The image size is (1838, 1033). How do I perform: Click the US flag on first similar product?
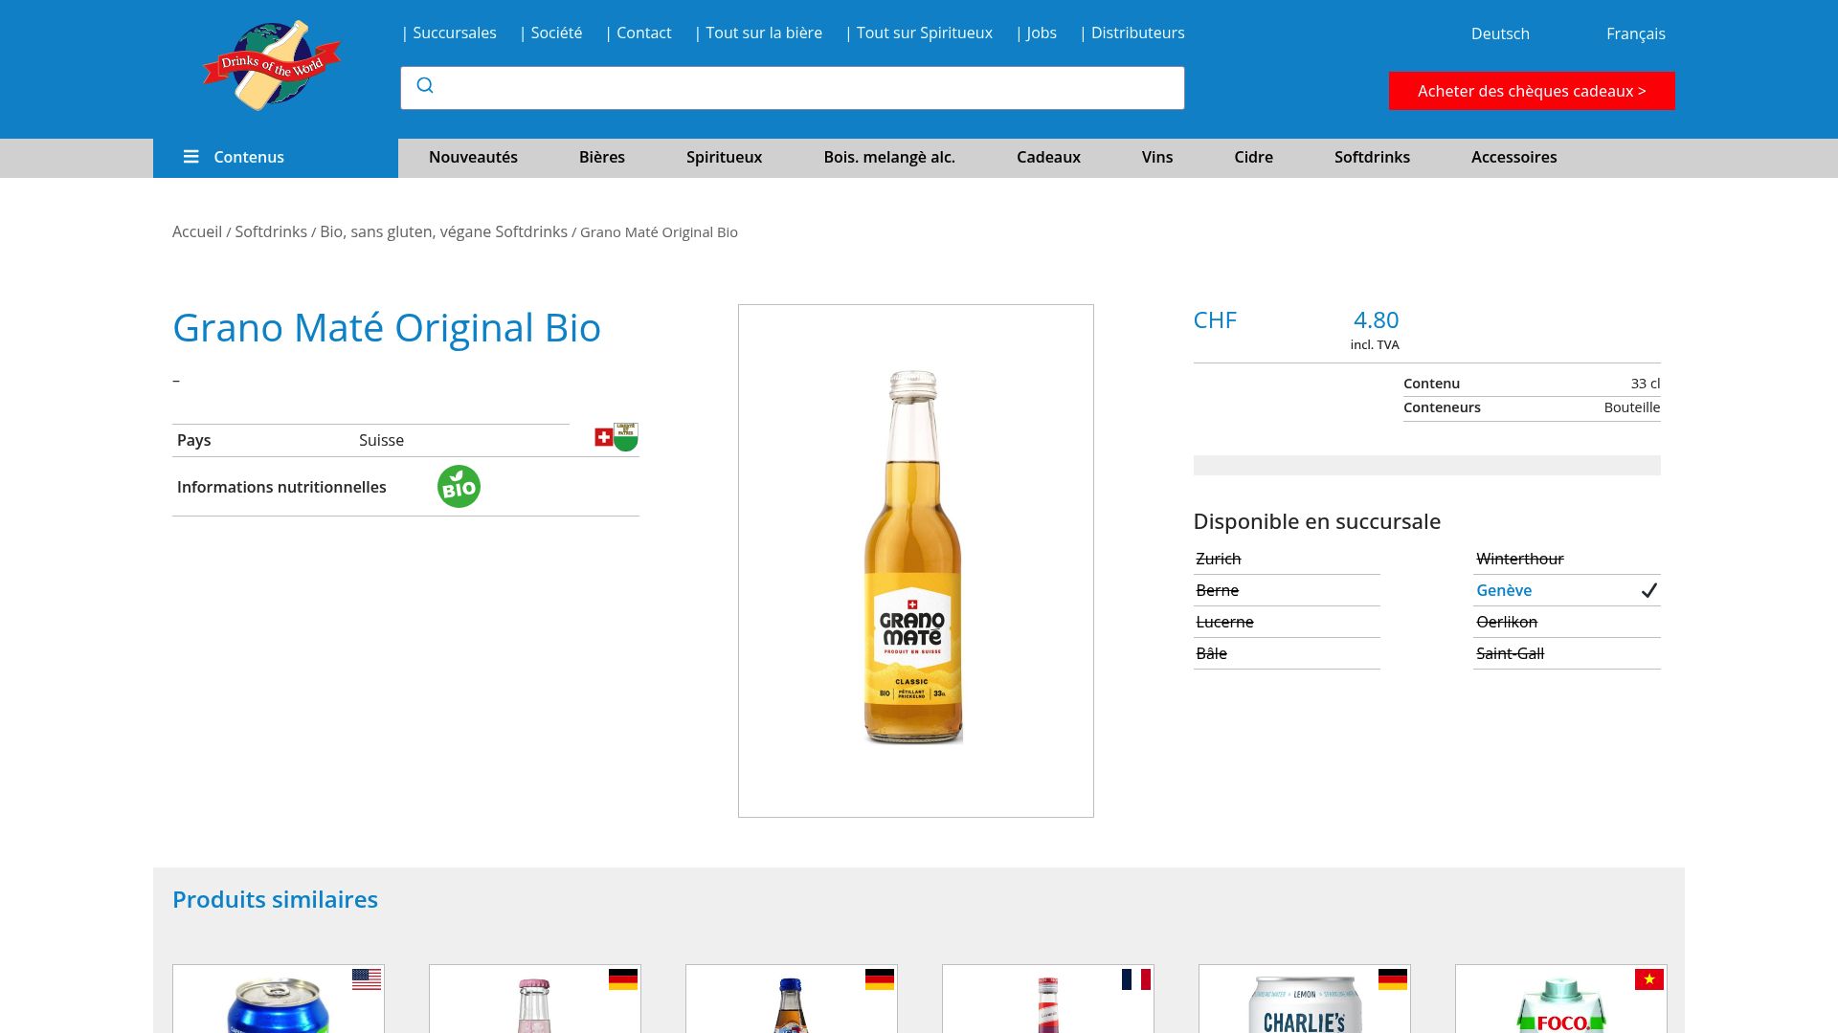[x=368, y=978]
